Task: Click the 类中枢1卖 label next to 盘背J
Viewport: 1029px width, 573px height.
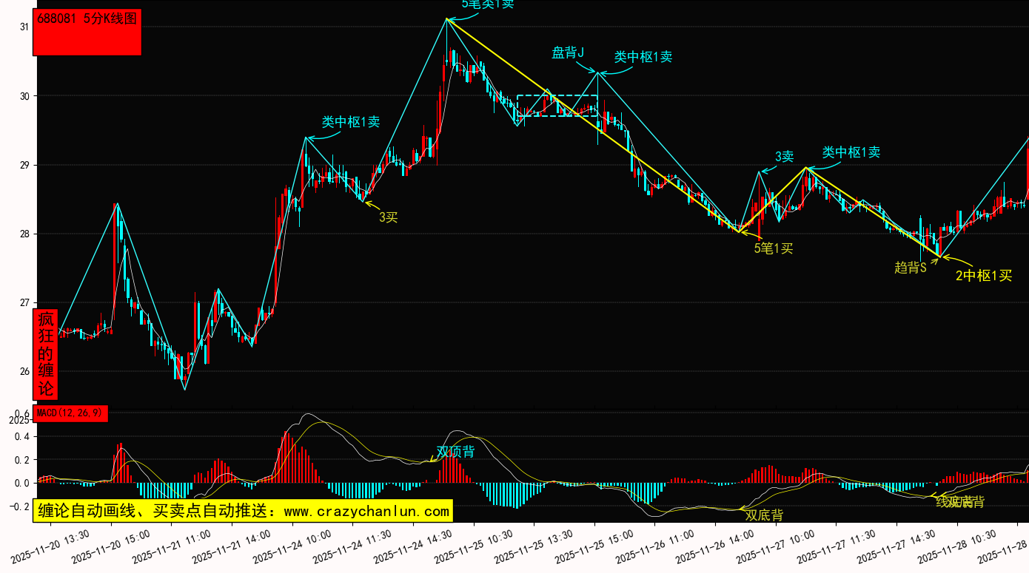Action: point(643,57)
